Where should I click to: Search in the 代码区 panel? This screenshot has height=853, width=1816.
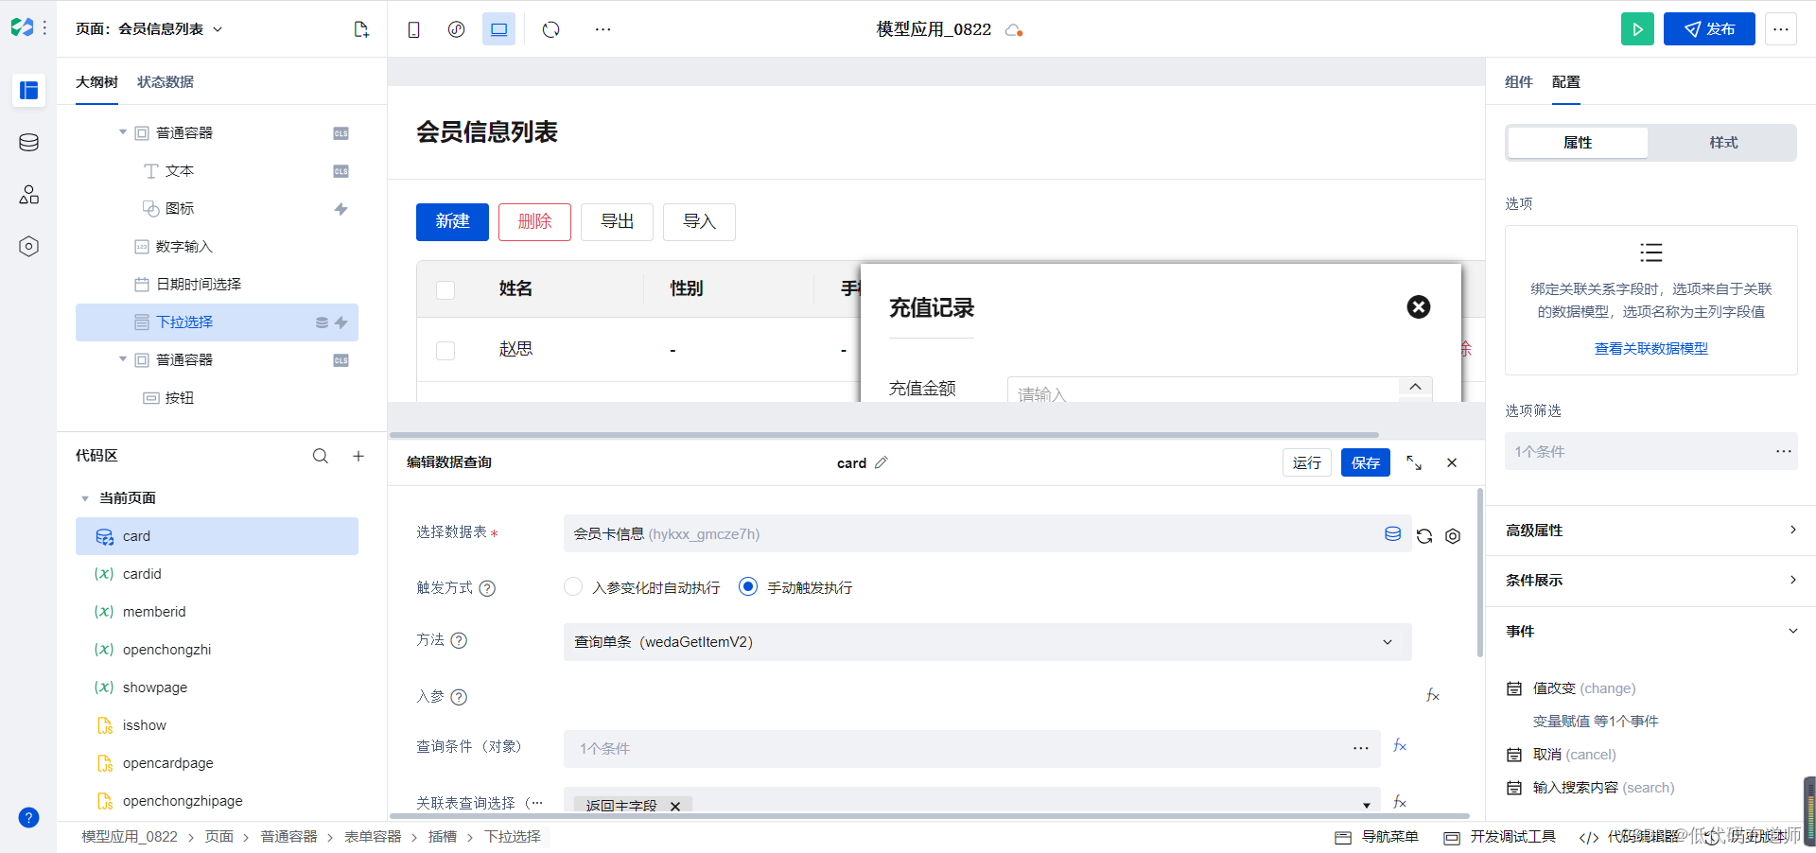[321, 456]
